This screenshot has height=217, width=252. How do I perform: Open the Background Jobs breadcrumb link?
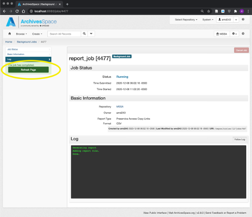pyautogui.click(x=27, y=42)
